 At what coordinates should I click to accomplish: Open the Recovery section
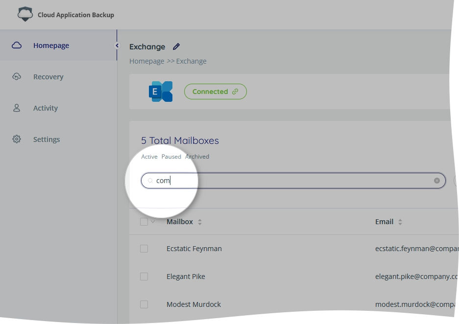click(59, 77)
